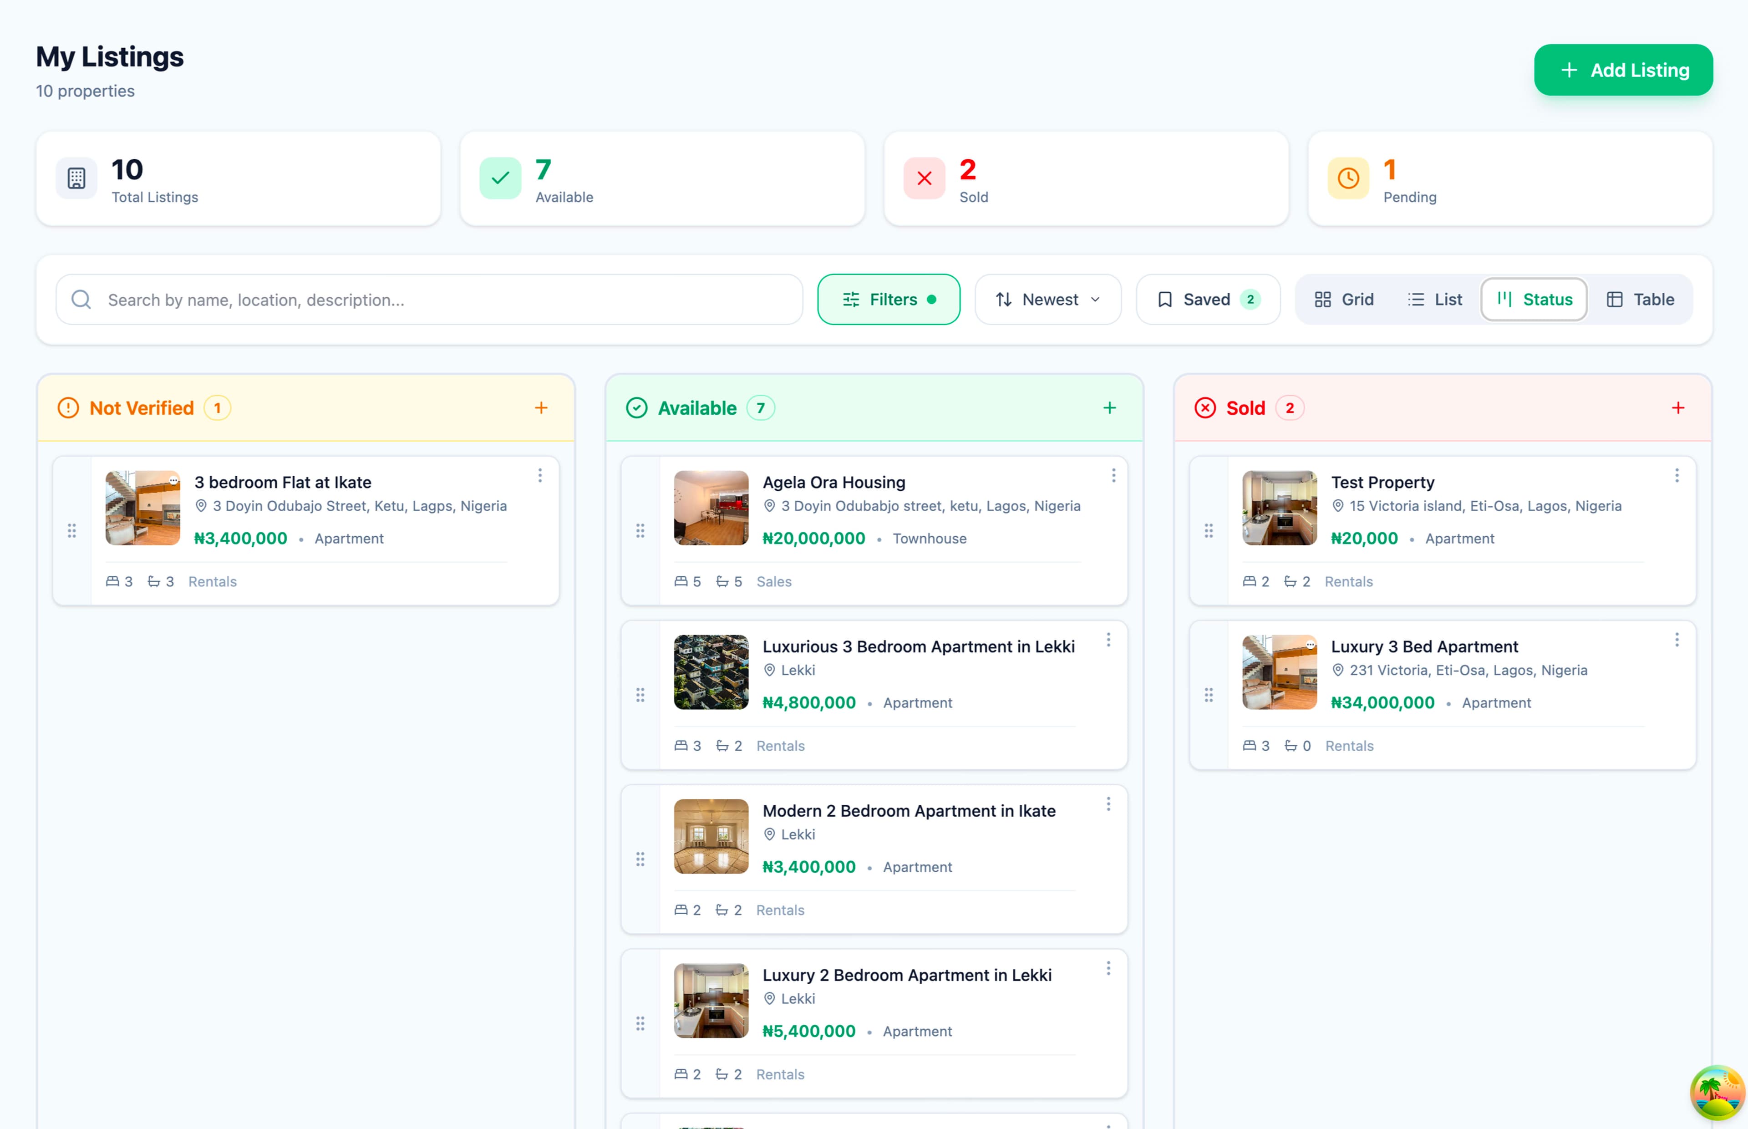Click the Sold stat card
The image size is (1748, 1129).
[x=1086, y=179]
